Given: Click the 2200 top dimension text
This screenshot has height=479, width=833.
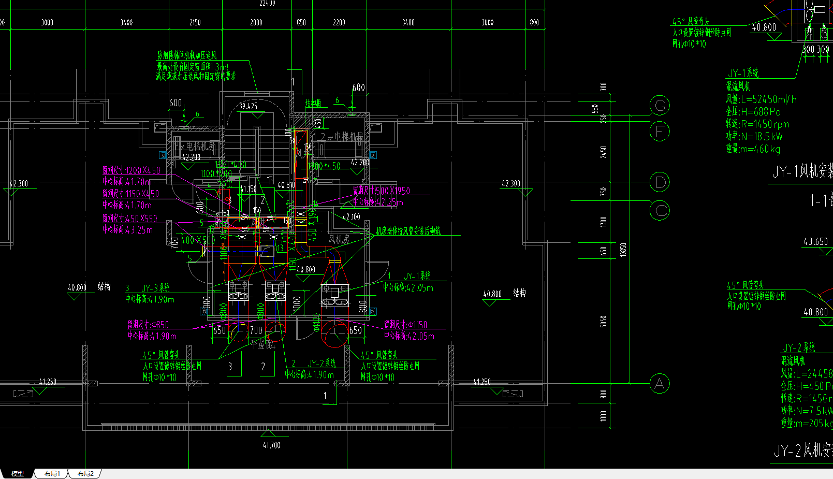Looking at the screenshot, I should coord(339,22).
